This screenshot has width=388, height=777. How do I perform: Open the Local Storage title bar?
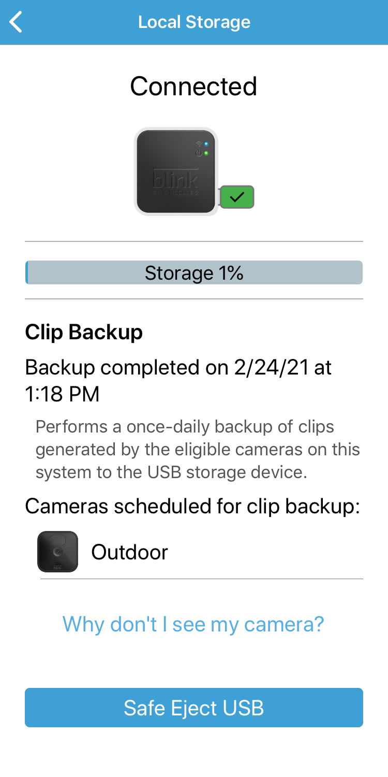(x=194, y=22)
